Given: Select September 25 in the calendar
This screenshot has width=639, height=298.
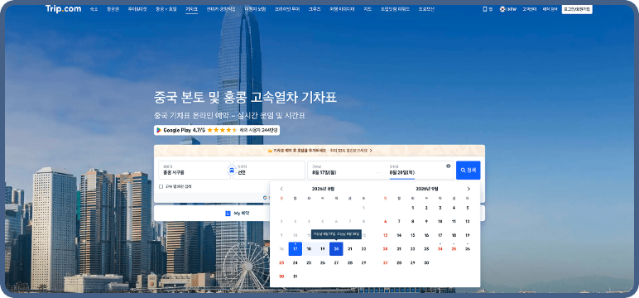Looking at the screenshot, I should click(454, 248).
